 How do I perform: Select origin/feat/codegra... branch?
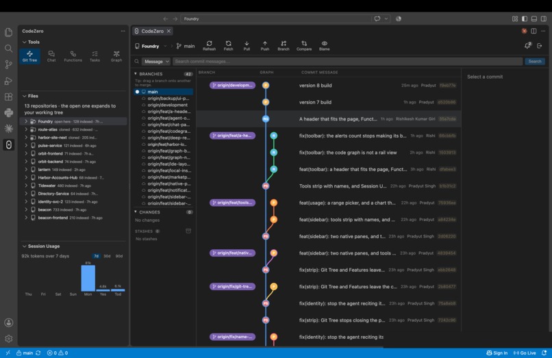[x=168, y=131]
